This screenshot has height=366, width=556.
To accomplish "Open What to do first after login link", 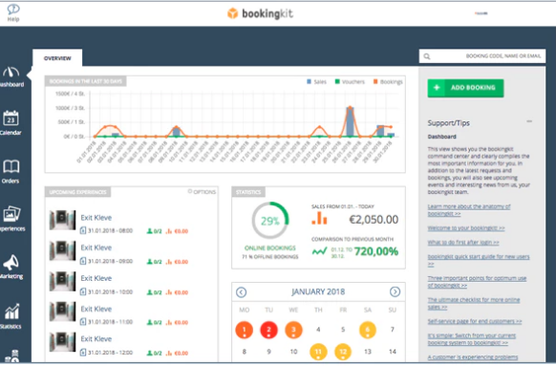I will click(x=463, y=242).
